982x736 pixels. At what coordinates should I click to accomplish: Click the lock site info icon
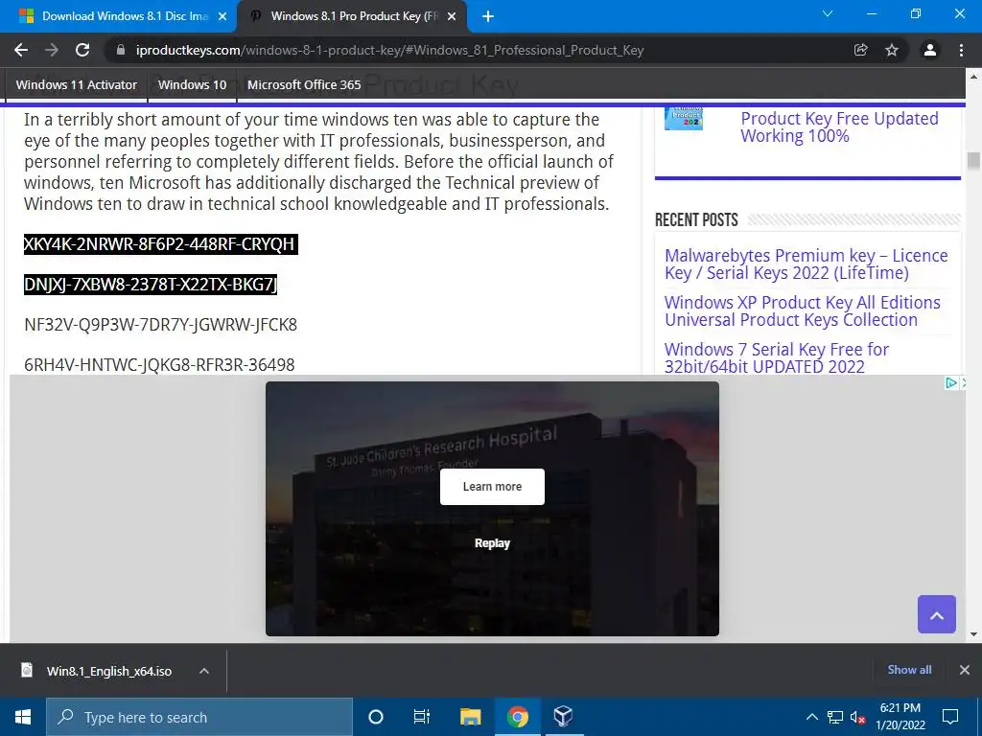[x=121, y=50]
